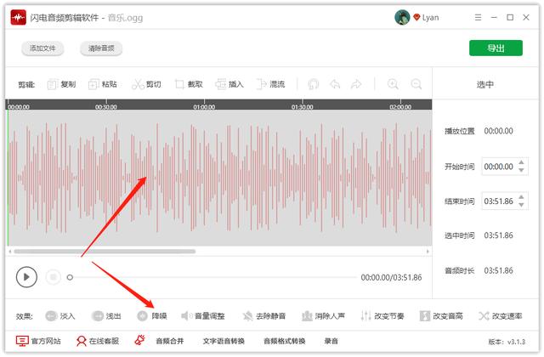Click the Paste (粘贴) tool
Image resolution: width=544 pixels, height=357 pixels.
click(x=102, y=84)
